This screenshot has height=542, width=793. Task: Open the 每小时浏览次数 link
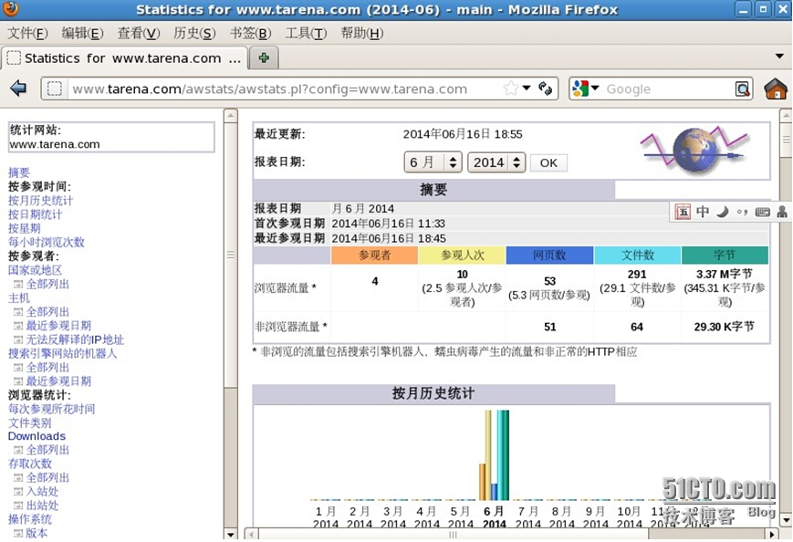pyautogui.click(x=46, y=242)
